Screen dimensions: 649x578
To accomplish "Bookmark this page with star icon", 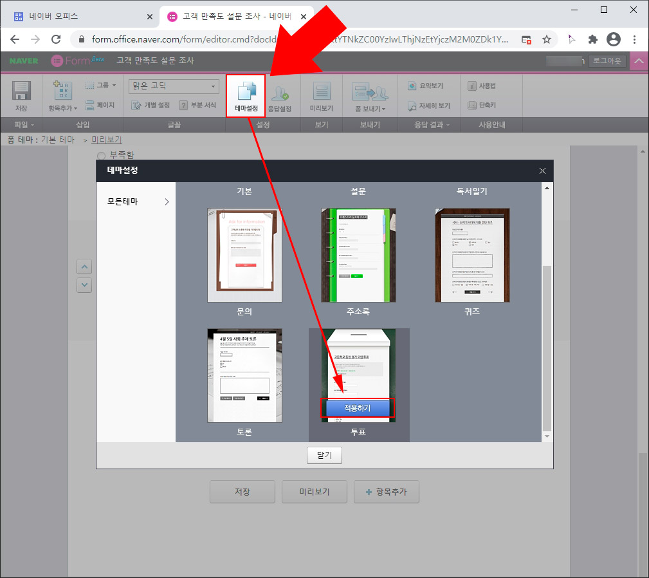I will coord(546,39).
